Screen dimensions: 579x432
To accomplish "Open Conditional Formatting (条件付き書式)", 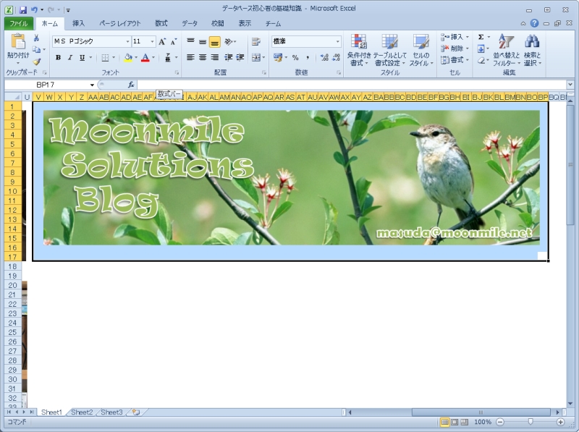I will pos(358,50).
